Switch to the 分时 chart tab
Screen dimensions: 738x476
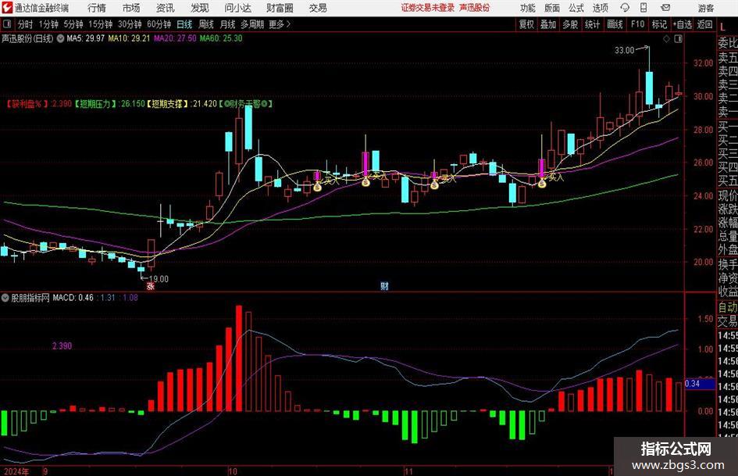point(25,24)
